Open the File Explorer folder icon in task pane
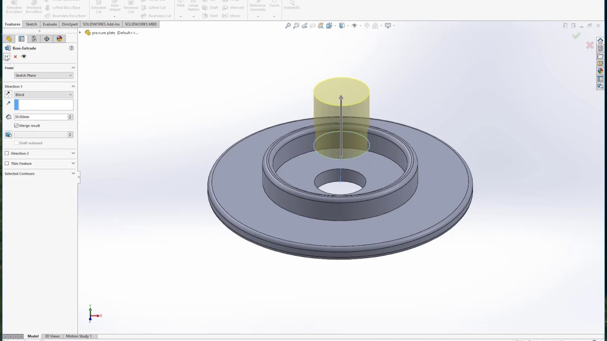This screenshot has width=607, height=341. (x=600, y=56)
